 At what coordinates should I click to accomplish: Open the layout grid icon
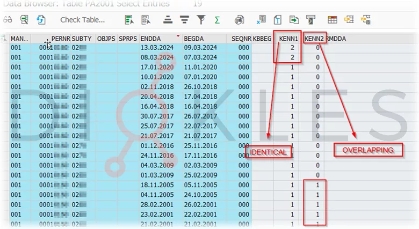pos(333,20)
